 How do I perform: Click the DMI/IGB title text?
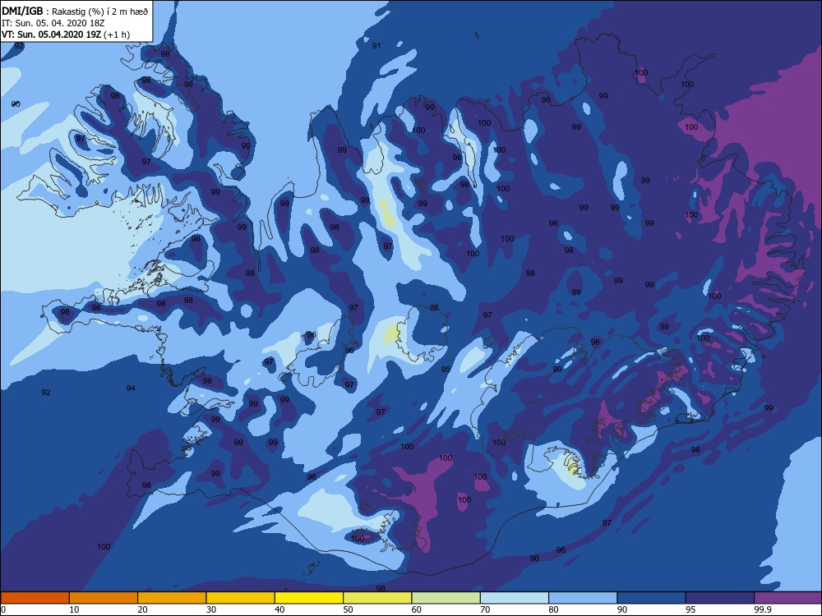pyautogui.click(x=22, y=11)
